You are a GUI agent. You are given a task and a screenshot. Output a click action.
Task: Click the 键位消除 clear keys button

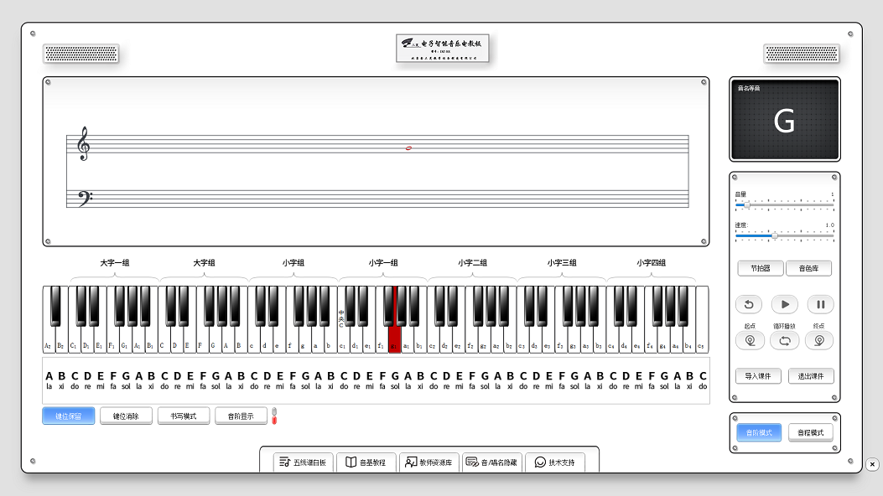pos(126,416)
